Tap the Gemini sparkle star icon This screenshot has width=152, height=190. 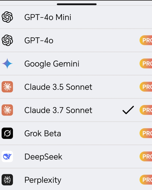(7, 63)
